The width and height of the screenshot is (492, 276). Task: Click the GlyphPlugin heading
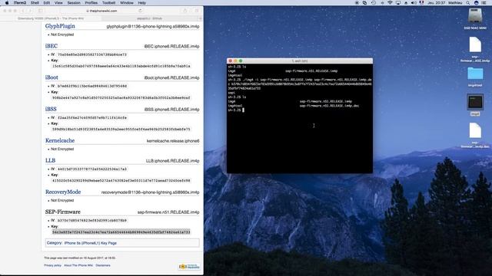point(60,26)
